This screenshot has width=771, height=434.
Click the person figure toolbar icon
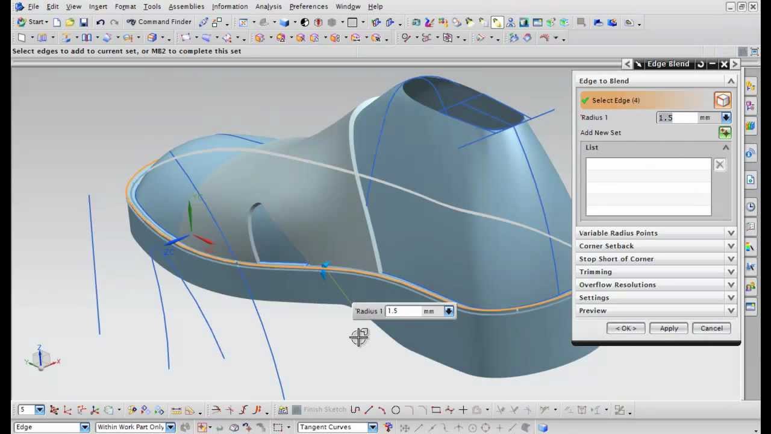click(511, 22)
